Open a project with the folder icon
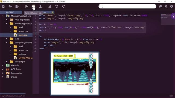This screenshot has width=175, height=98. tap(10, 6)
